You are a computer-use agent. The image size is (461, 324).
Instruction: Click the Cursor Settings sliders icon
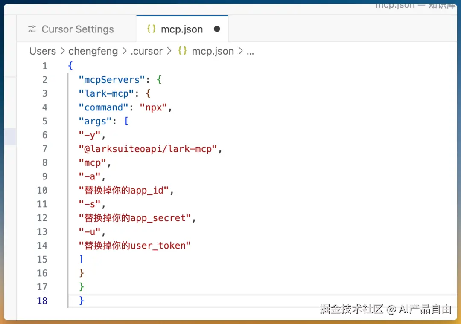click(32, 29)
